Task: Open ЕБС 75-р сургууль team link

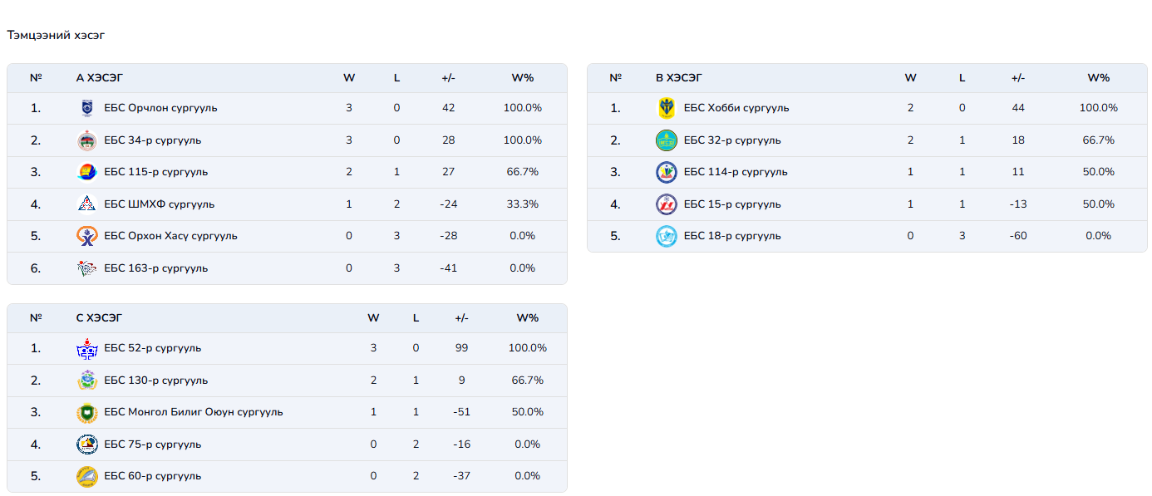Action: point(152,444)
